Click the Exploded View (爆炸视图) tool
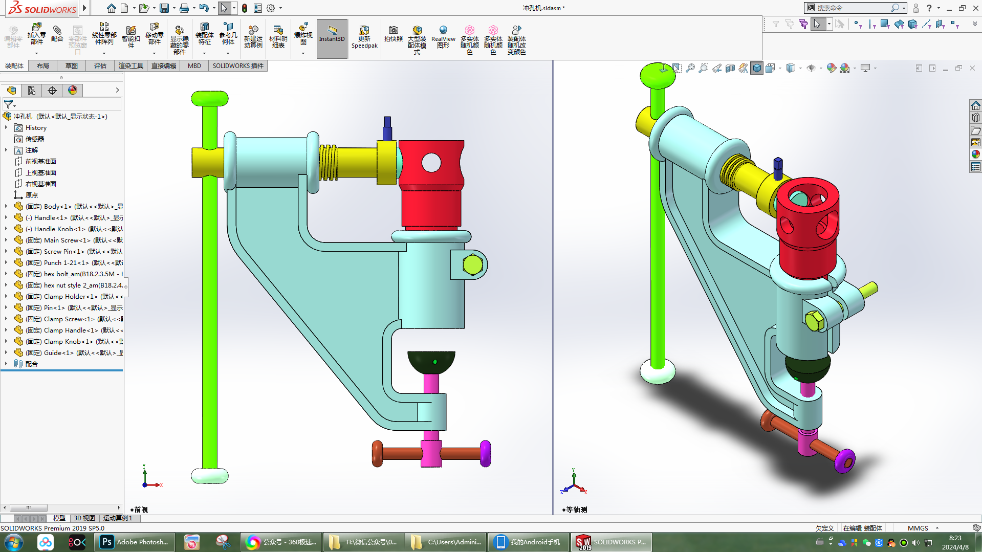 tap(303, 34)
